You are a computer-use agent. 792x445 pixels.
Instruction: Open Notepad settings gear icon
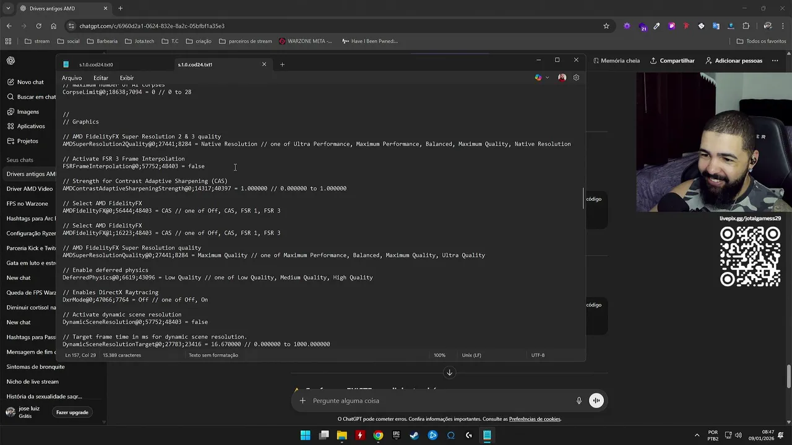pyautogui.click(x=576, y=77)
